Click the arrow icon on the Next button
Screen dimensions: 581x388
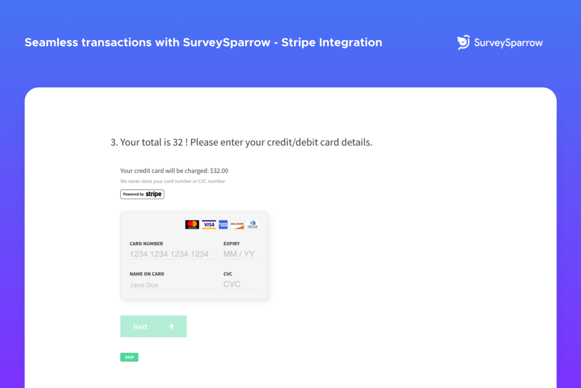pyautogui.click(x=171, y=326)
